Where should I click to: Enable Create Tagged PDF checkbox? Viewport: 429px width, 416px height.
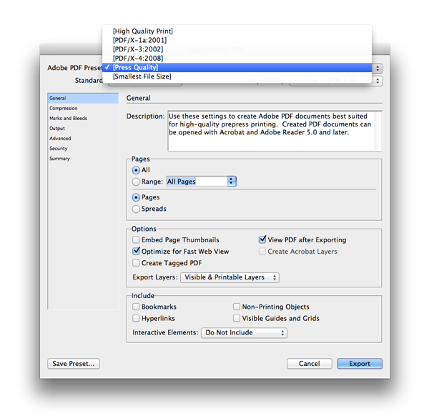136,263
